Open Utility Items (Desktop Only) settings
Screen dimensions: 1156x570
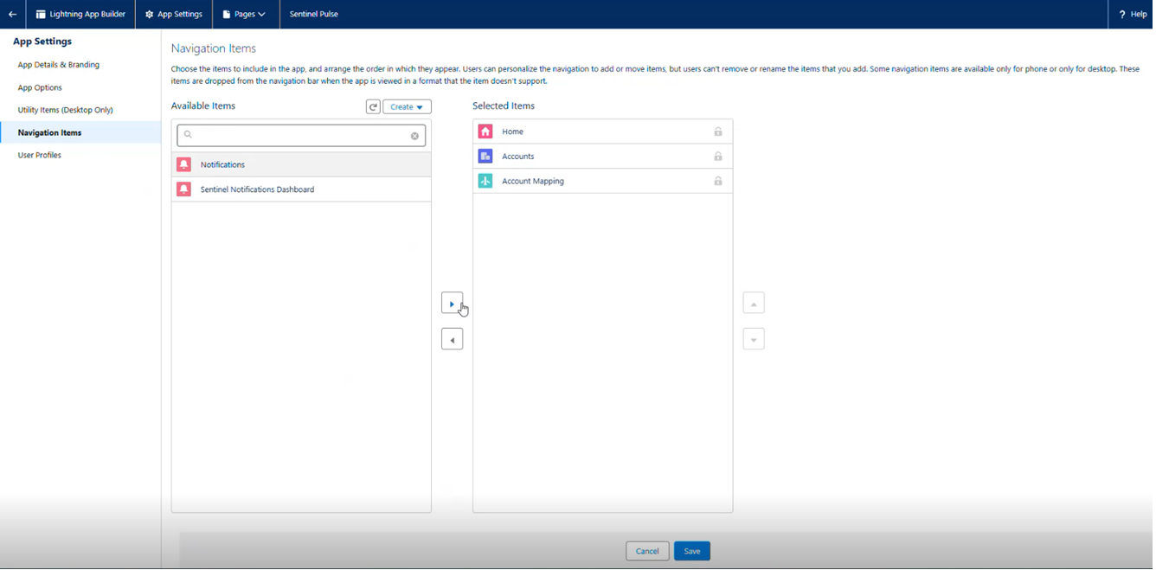click(66, 110)
